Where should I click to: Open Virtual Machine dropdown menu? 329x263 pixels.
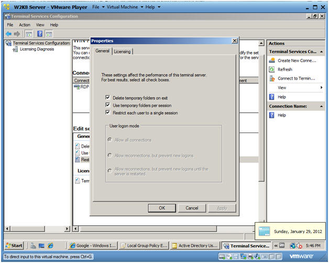125,7
